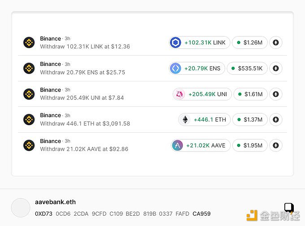The width and height of the screenshot is (305, 226).
Task: Click the Binance label in the ETH row
Action: tap(51, 115)
